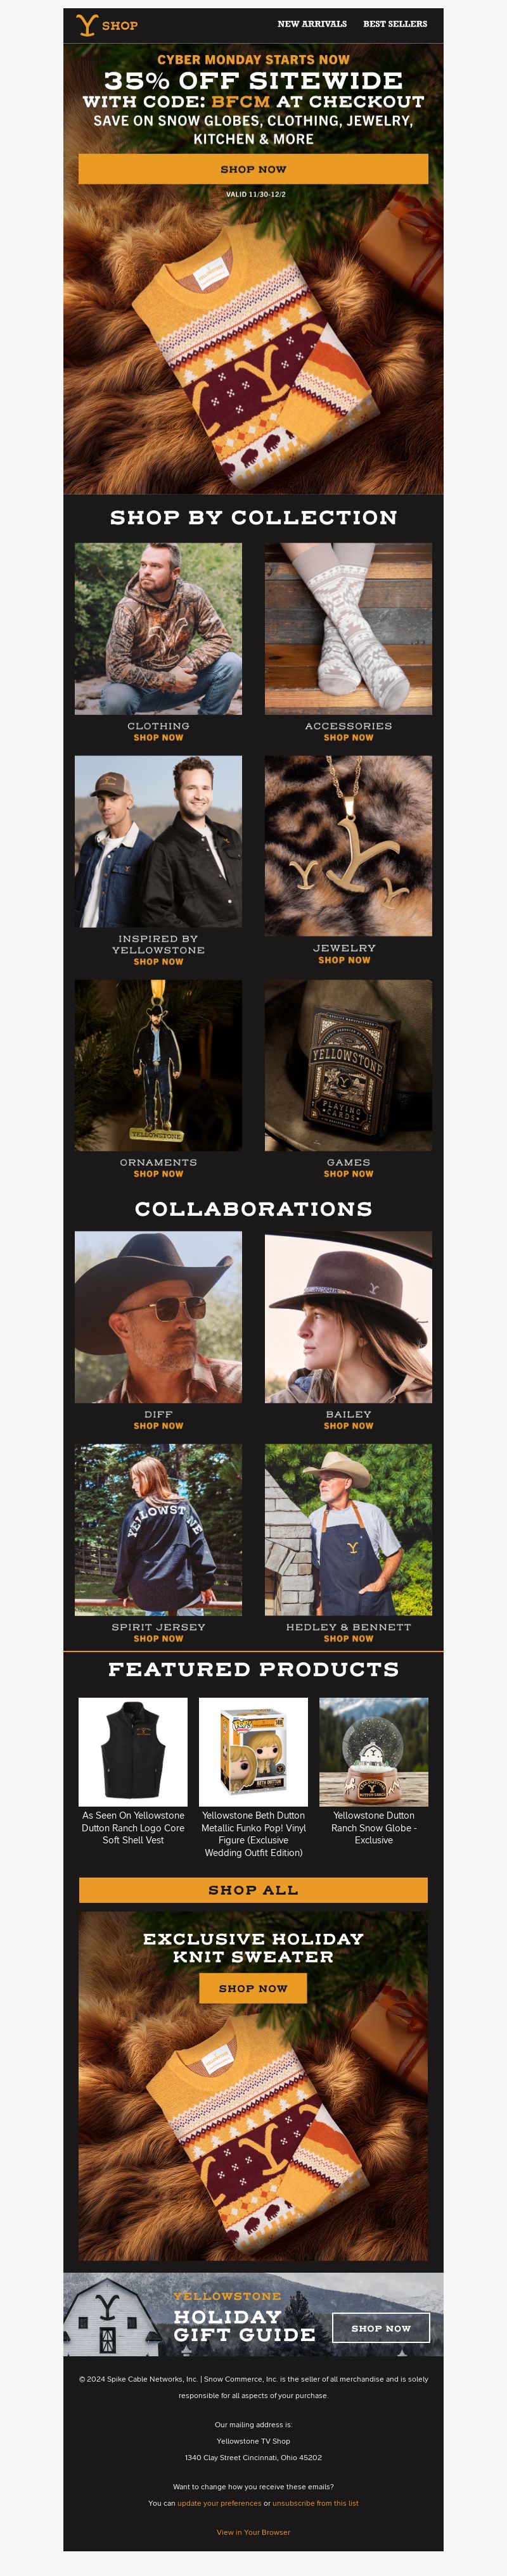Select Shop Now under Accessories
The height and width of the screenshot is (2576, 507).
click(348, 738)
